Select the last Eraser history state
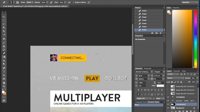Screen dimensions: 200x112 (149, 30)
